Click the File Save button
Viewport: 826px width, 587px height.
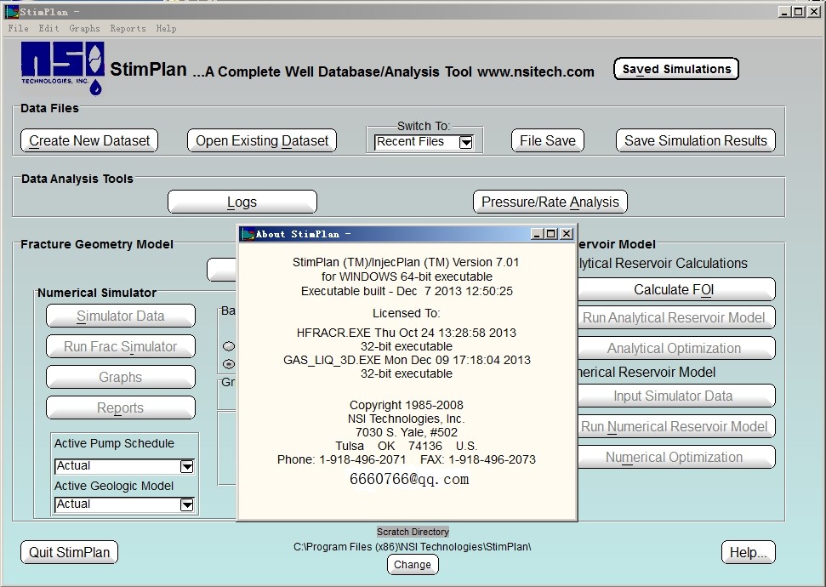click(547, 140)
